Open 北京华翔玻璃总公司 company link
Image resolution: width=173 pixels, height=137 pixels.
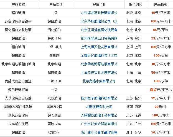[x=99, y=21]
